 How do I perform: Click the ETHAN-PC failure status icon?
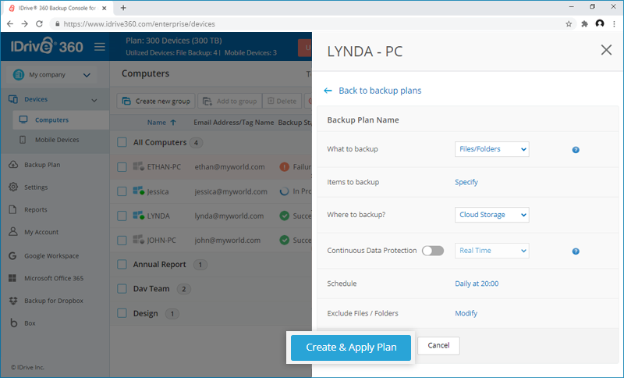(284, 167)
